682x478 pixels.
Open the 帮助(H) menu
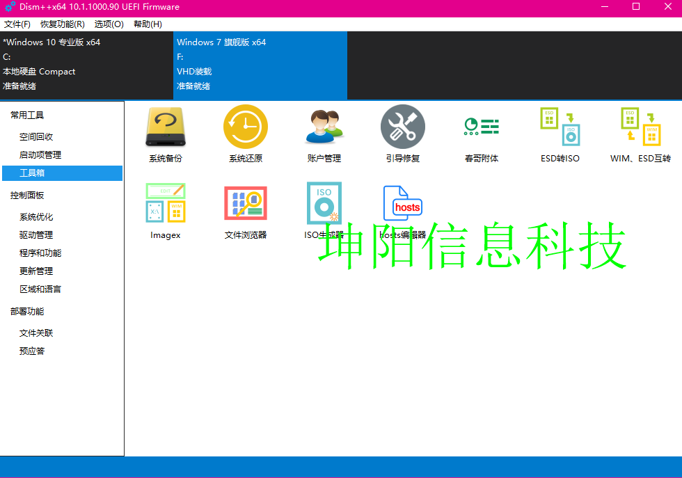click(x=148, y=24)
